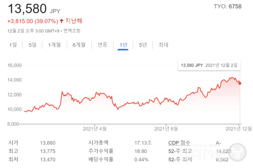Click the 2021년 4월 axis label
The height and width of the screenshot is (168, 253).
coord(95,129)
